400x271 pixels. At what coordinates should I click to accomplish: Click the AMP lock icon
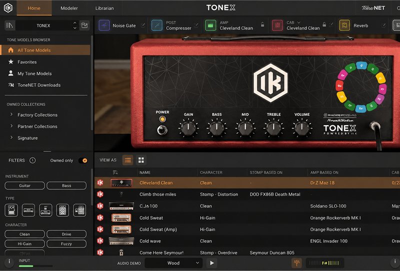tap(262, 24)
